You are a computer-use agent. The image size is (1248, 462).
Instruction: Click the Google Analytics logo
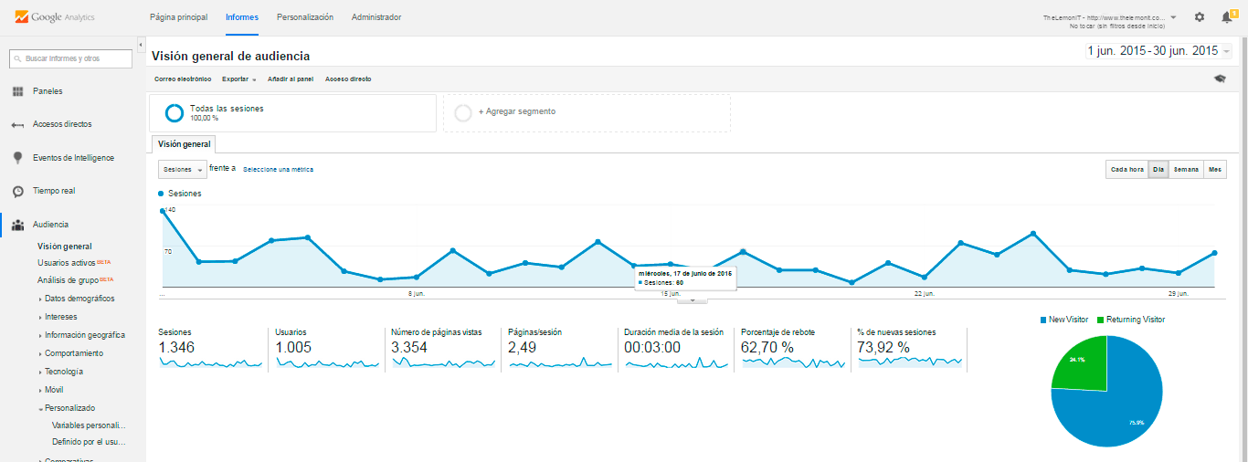tap(55, 17)
